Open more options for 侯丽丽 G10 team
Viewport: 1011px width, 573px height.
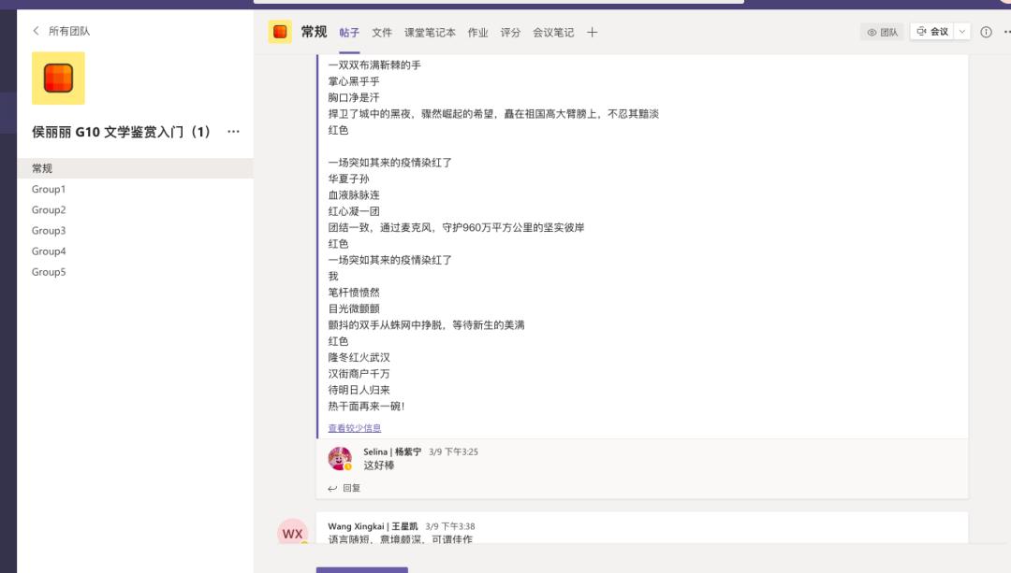coord(232,132)
